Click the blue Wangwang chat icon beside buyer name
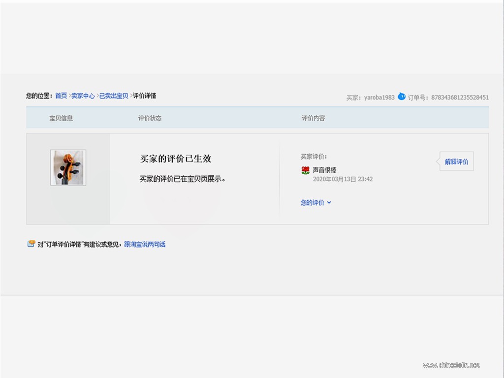The height and width of the screenshot is (378, 504). point(402,96)
